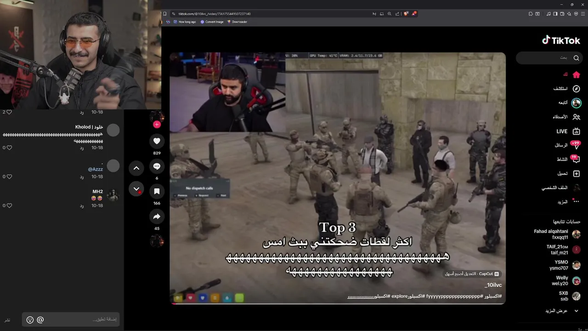The image size is (588, 331).
Task: Like the video with the heart icon (829)
Action: pyautogui.click(x=157, y=141)
